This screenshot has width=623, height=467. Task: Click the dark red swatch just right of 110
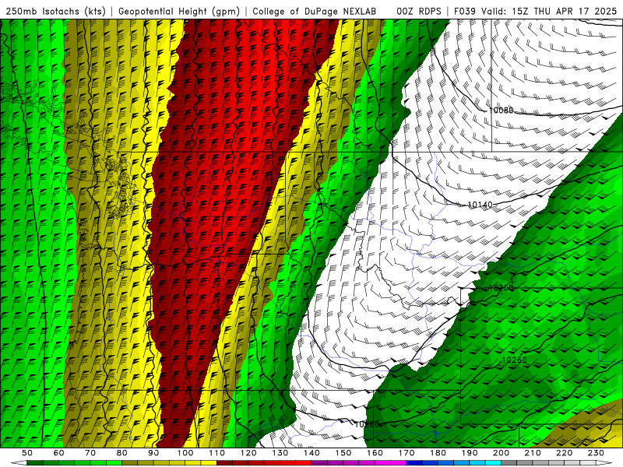tap(224, 463)
